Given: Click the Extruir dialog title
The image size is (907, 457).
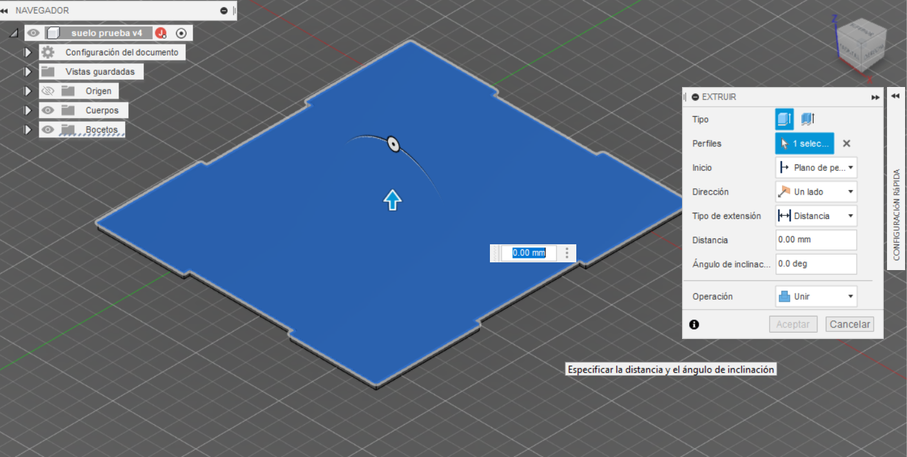Looking at the screenshot, I should 719,97.
